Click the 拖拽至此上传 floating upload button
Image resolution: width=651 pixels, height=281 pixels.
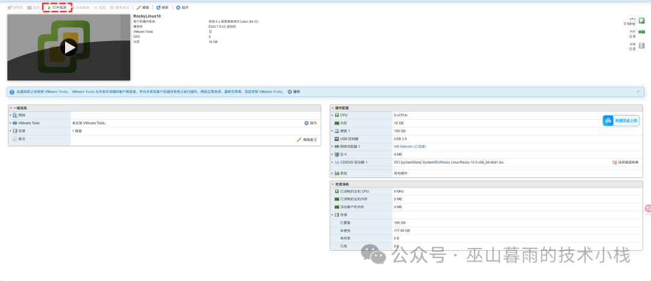pyautogui.click(x=621, y=120)
